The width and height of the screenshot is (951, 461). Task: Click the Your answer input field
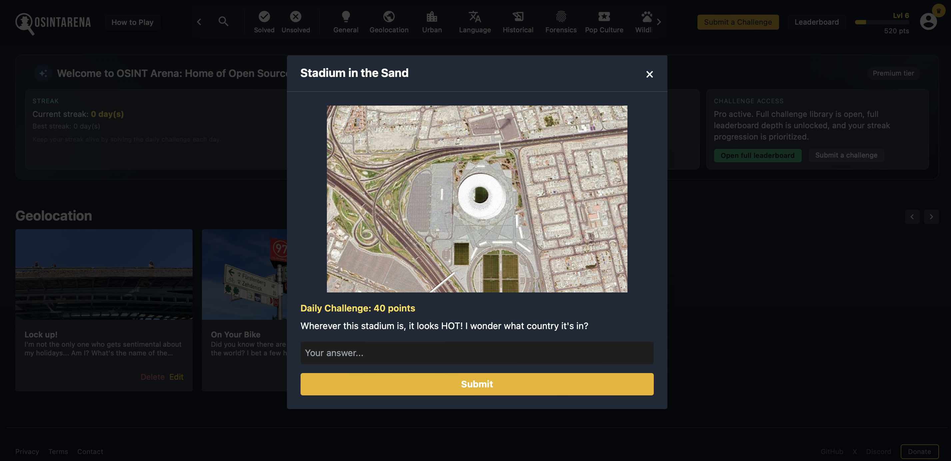(x=476, y=353)
